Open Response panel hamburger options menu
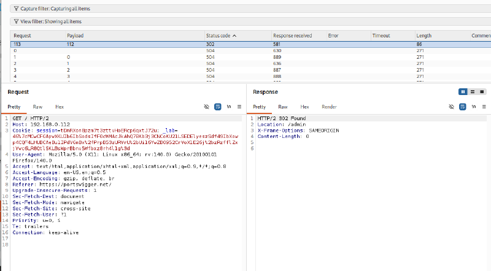The width and height of the screenshot is (491, 271). pos(484,107)
